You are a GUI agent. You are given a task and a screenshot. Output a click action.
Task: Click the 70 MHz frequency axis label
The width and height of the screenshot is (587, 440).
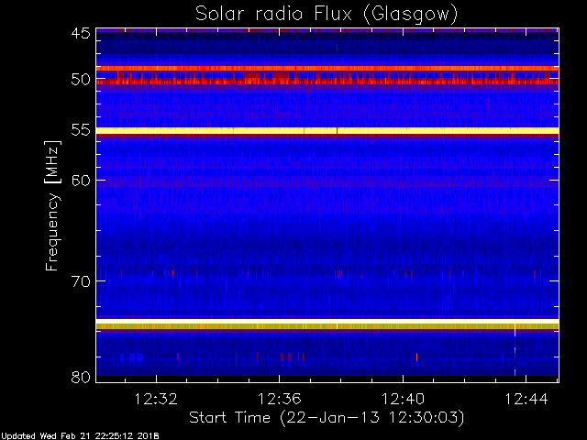[x=81, y=281]
